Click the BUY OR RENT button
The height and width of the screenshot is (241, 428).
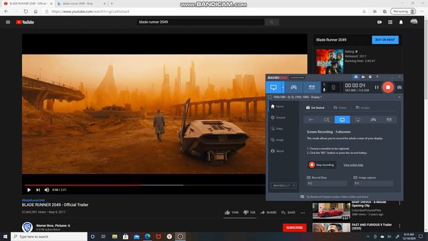[x=385, y=39]
